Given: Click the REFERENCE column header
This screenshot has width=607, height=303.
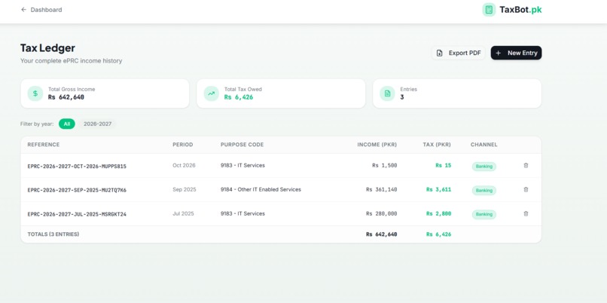Looking at the screenshot, I should tap(44, 145).
